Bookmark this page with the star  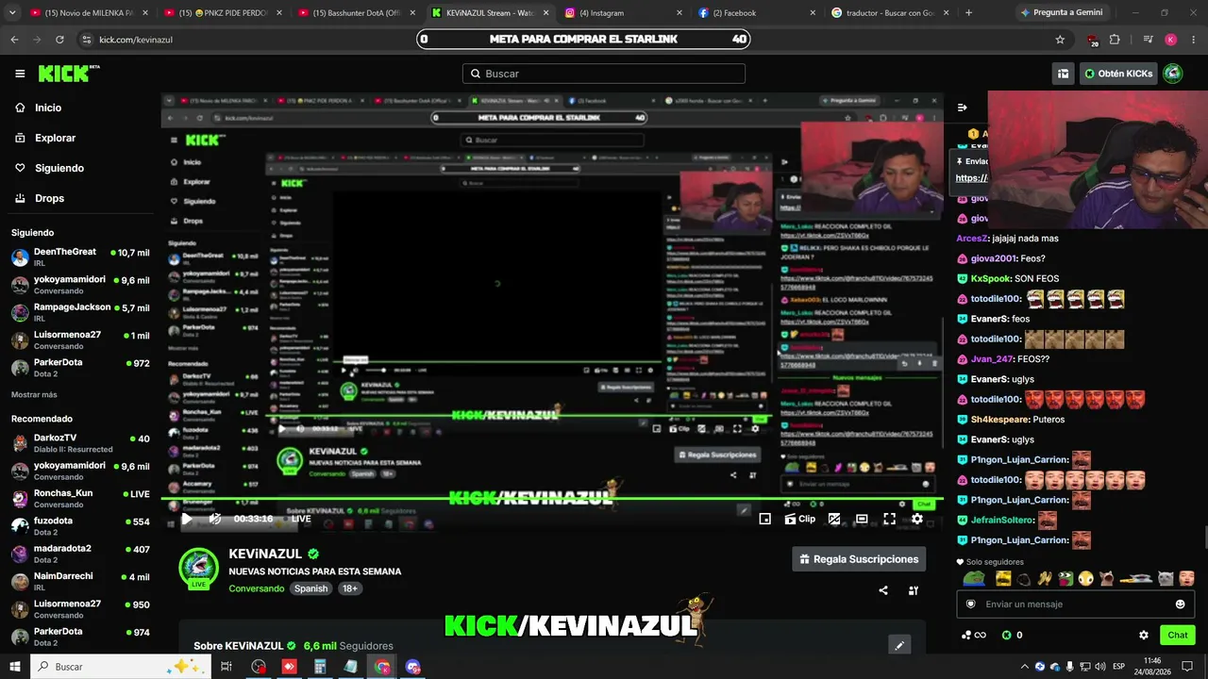tap(1060, 40)
